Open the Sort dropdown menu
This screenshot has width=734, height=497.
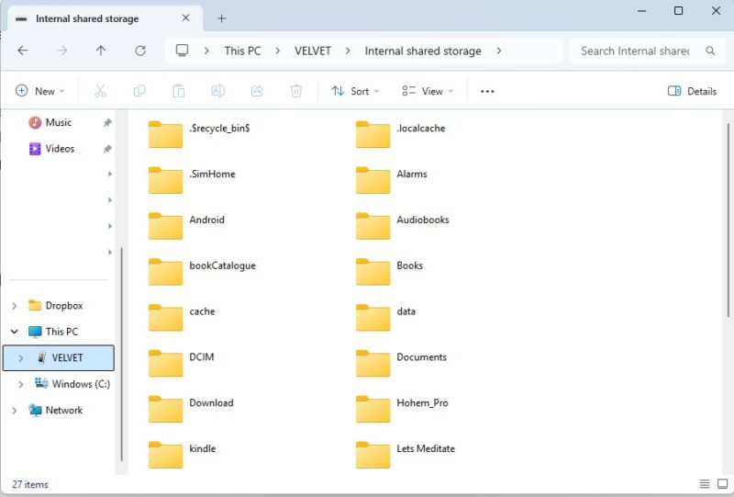click(x=355, y=91)
